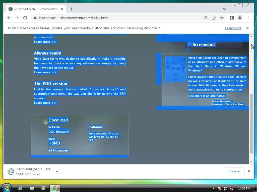
Task: Click Learn more below 'and comfort'
Action: (45, 42)
